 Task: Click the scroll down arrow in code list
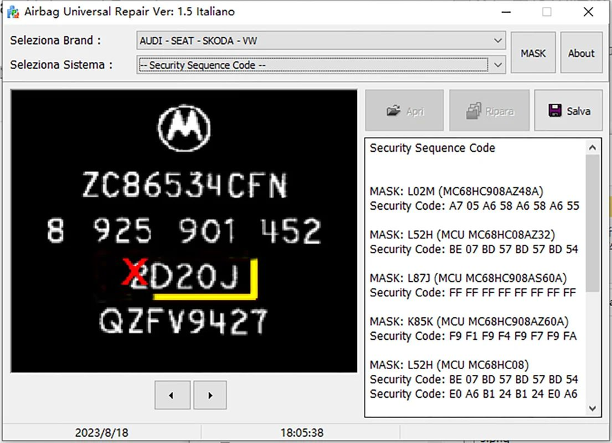click(x=593, y=408)
